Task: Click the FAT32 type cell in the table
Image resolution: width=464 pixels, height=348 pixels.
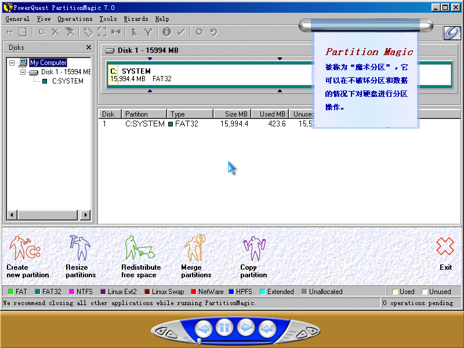Action: click(183, 124)
